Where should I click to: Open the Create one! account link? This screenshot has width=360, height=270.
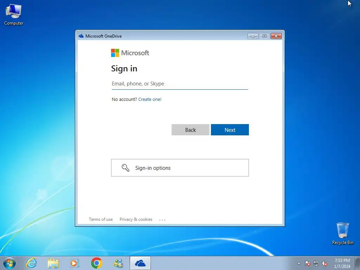[x=150, y=99]
